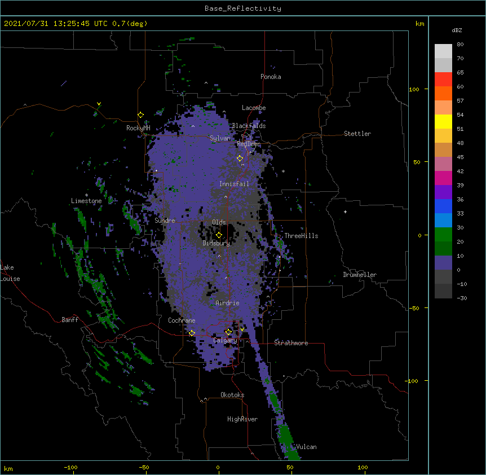
Task: Click the Lacombe label
Action: [x=254, y=108]
